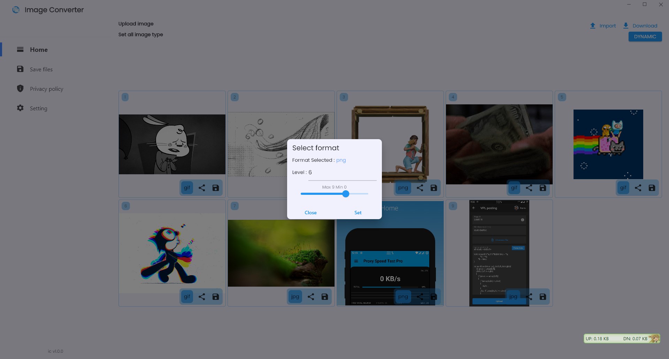Viewport: 669px width, 359px height.
Task: Open gif format selector on card 6
Action: click(187, 297)
